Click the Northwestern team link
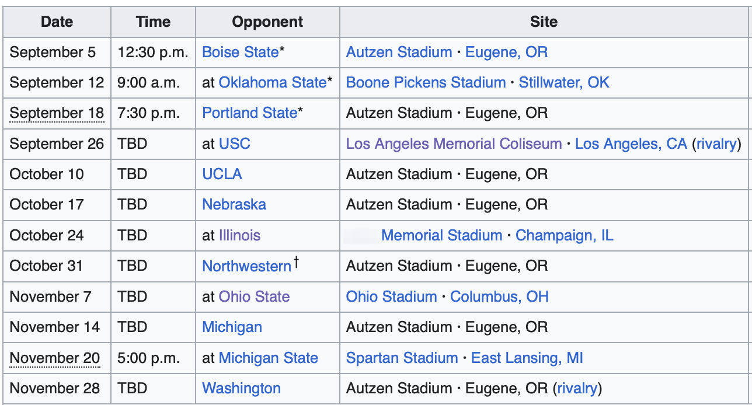Viewport: 752px width, 405px height. coord(246,266)
